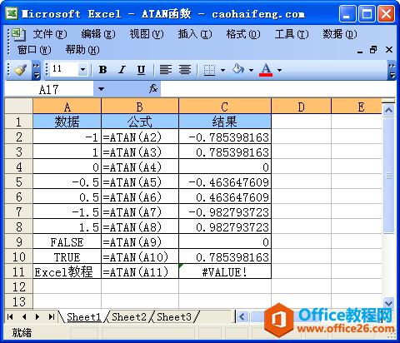Viewport: 400px width, 343px height.
Task: Select cell containing =ATAN(A2)
Action: (x=140, y=137)
